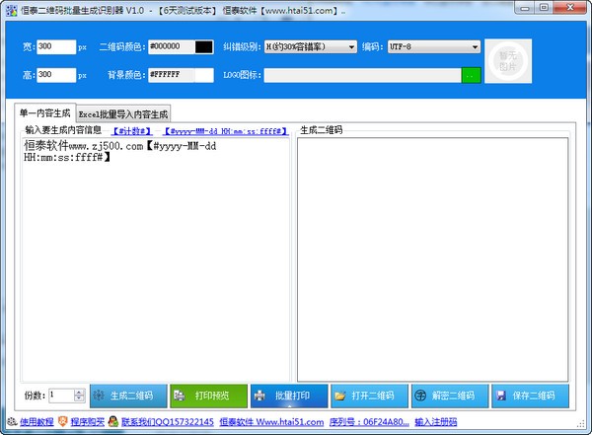Click the 高 height input field

(x=56, y=75)
